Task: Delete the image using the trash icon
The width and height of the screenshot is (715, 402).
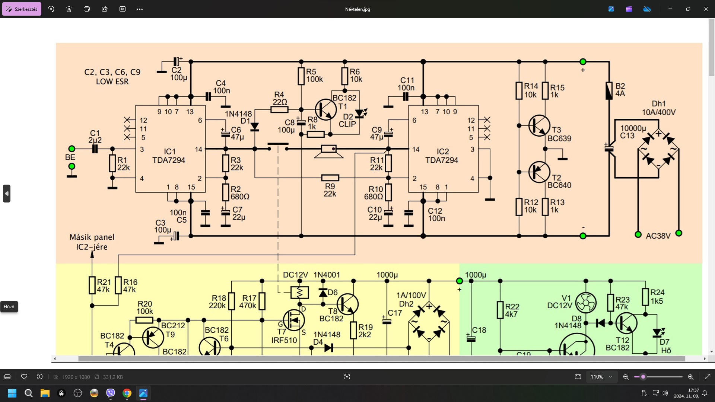Action: (69, 9)
